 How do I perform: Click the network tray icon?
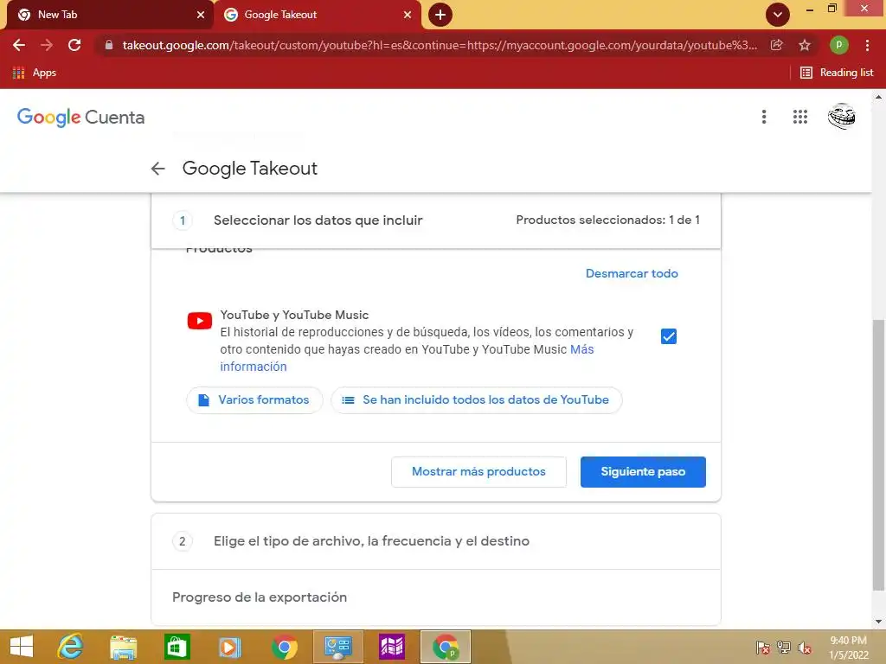point(784,648)
